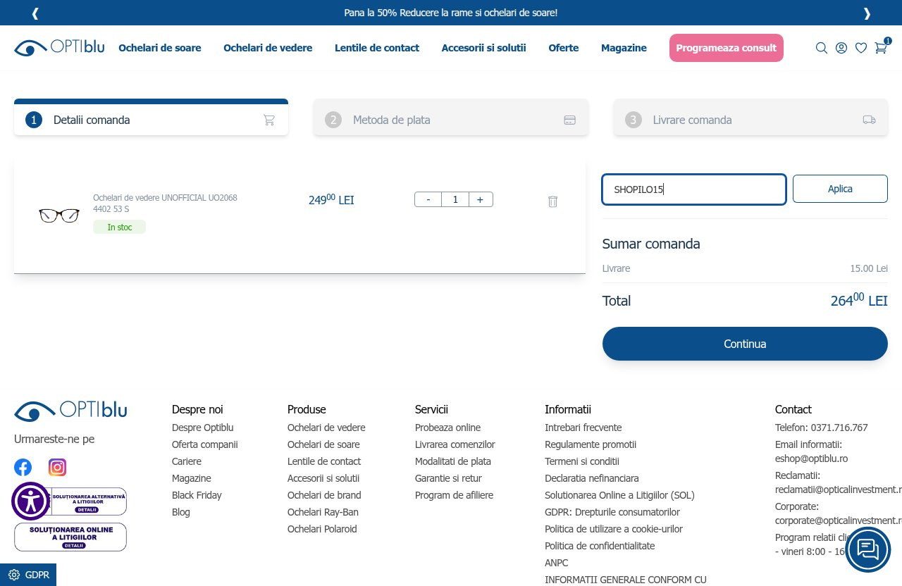Open Garantie si retur footer link
This screenshot has width=902, height=586.
pyautogui.click(x=448, y=478)
